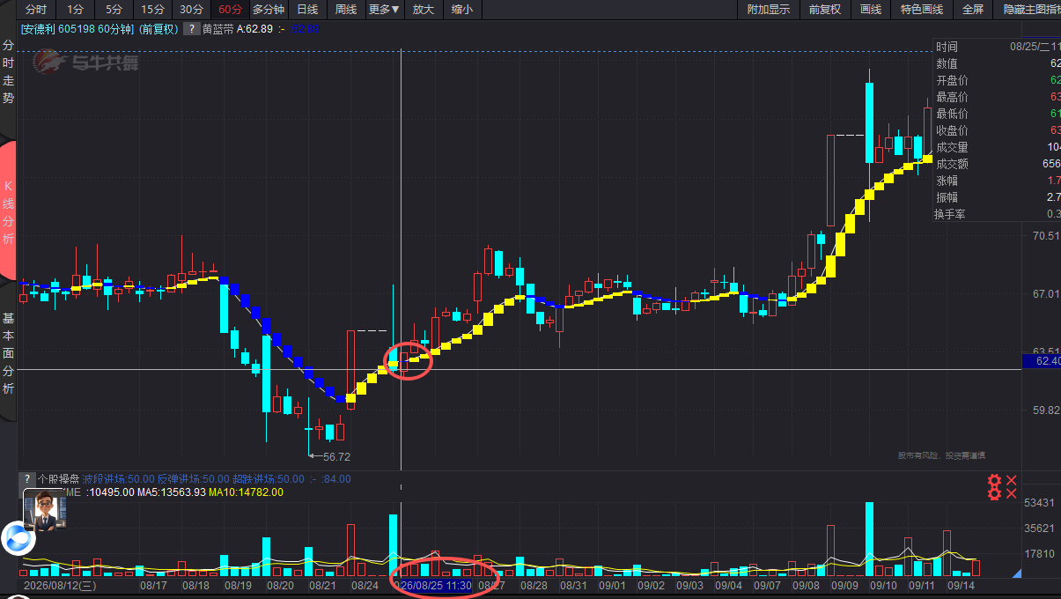This screenshot has width=1061, height=599.
Task: Click the blue circular assistant floating icon
Action: (18, 538)
